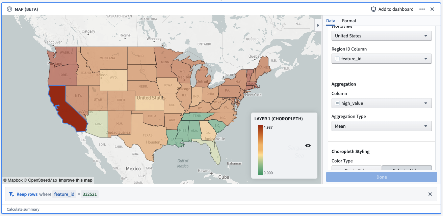Click the Done button

382,177
